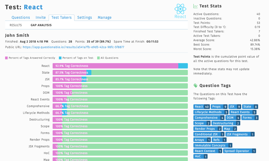Click the Arrays tag badge

(x=202, y=140)
